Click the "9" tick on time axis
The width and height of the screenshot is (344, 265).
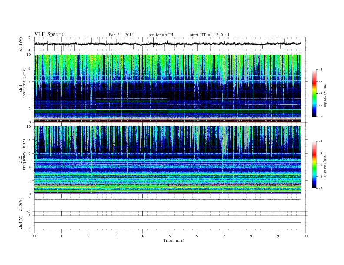coord(278,236)
